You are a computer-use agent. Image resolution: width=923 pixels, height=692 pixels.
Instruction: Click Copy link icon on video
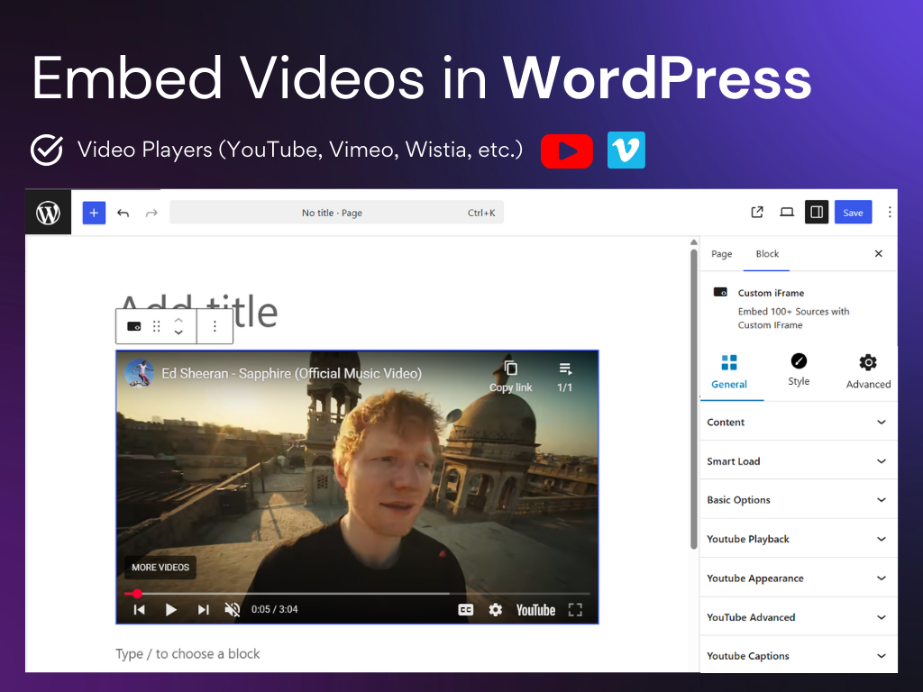511,375
